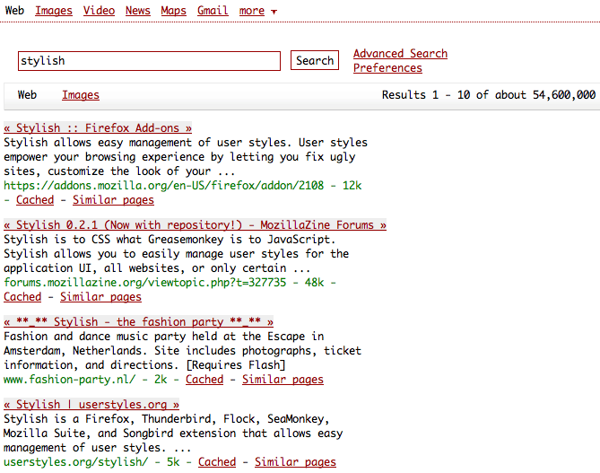Go to News in top navigation
The height and width of the screenshot is (473, 600).
(138, 11)
